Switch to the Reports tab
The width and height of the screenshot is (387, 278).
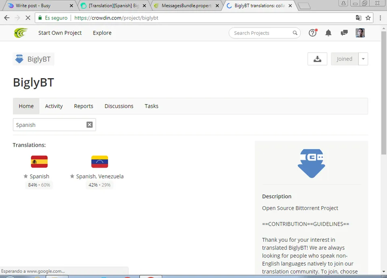tap(84, 106)
